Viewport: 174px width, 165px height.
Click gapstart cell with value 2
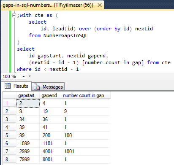point(28,103)
